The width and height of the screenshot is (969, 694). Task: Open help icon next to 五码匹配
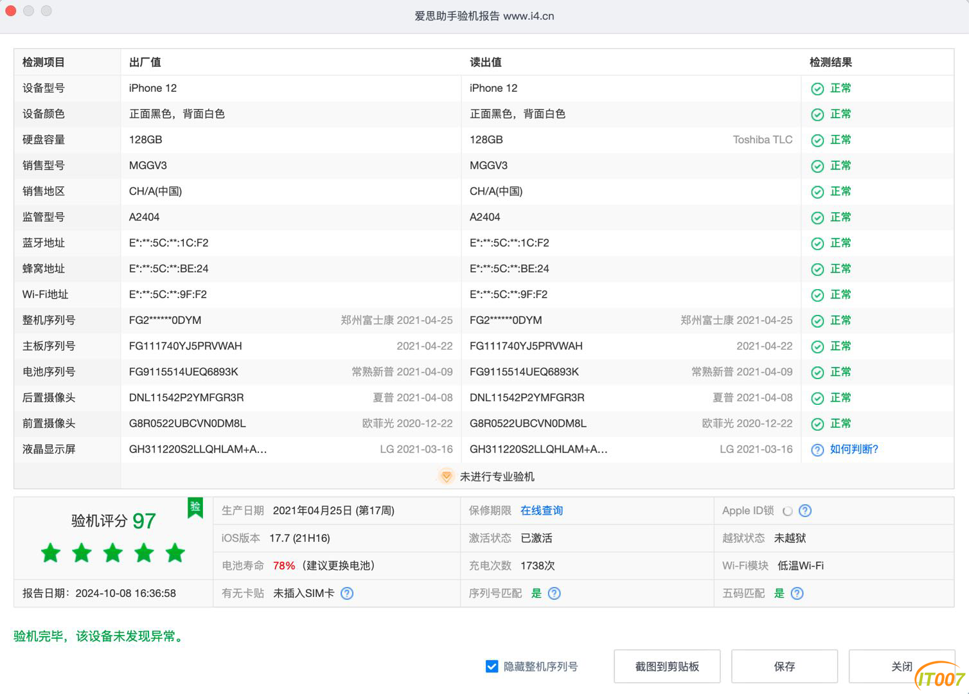797,593
